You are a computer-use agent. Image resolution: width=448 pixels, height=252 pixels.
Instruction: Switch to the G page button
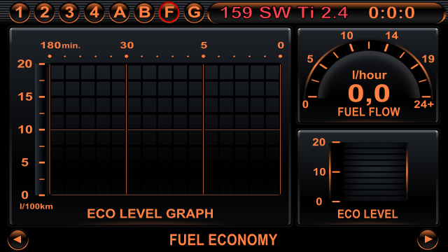pyautogui.click(x=195, y=13)
